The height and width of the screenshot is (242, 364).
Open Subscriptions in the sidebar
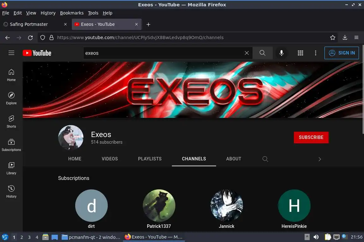pos(11,145)
